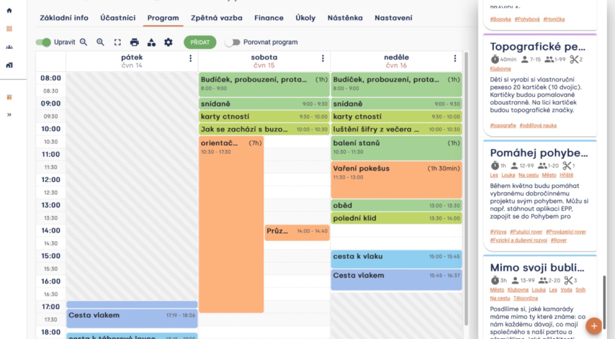The height and width of the screenshot is (339, 615).
Task: Click the orange plus floating button
Action: 594,326
